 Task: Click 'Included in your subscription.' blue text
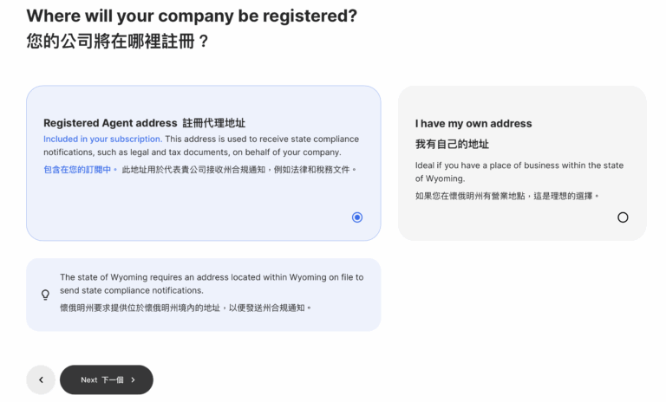(x=102, y=139)
